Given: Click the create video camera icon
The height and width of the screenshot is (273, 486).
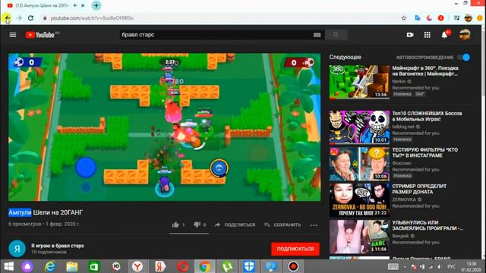Looking at the screenshot, I should (410, 35).
